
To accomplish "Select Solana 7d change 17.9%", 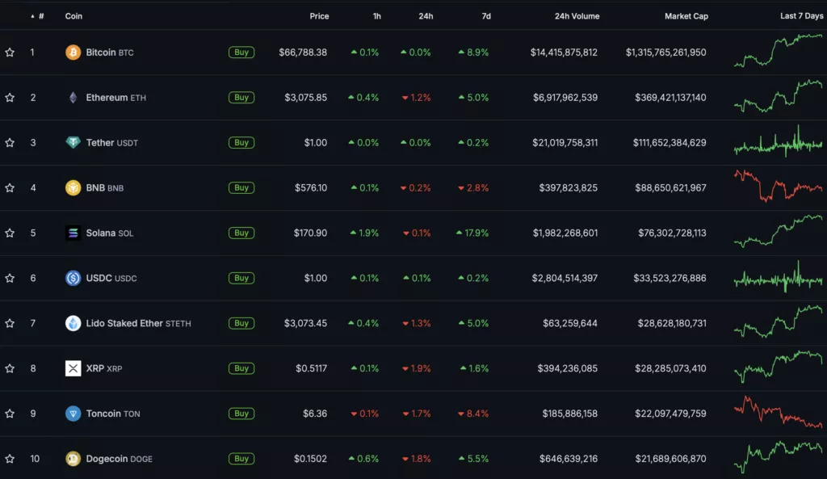I will 472,233.
